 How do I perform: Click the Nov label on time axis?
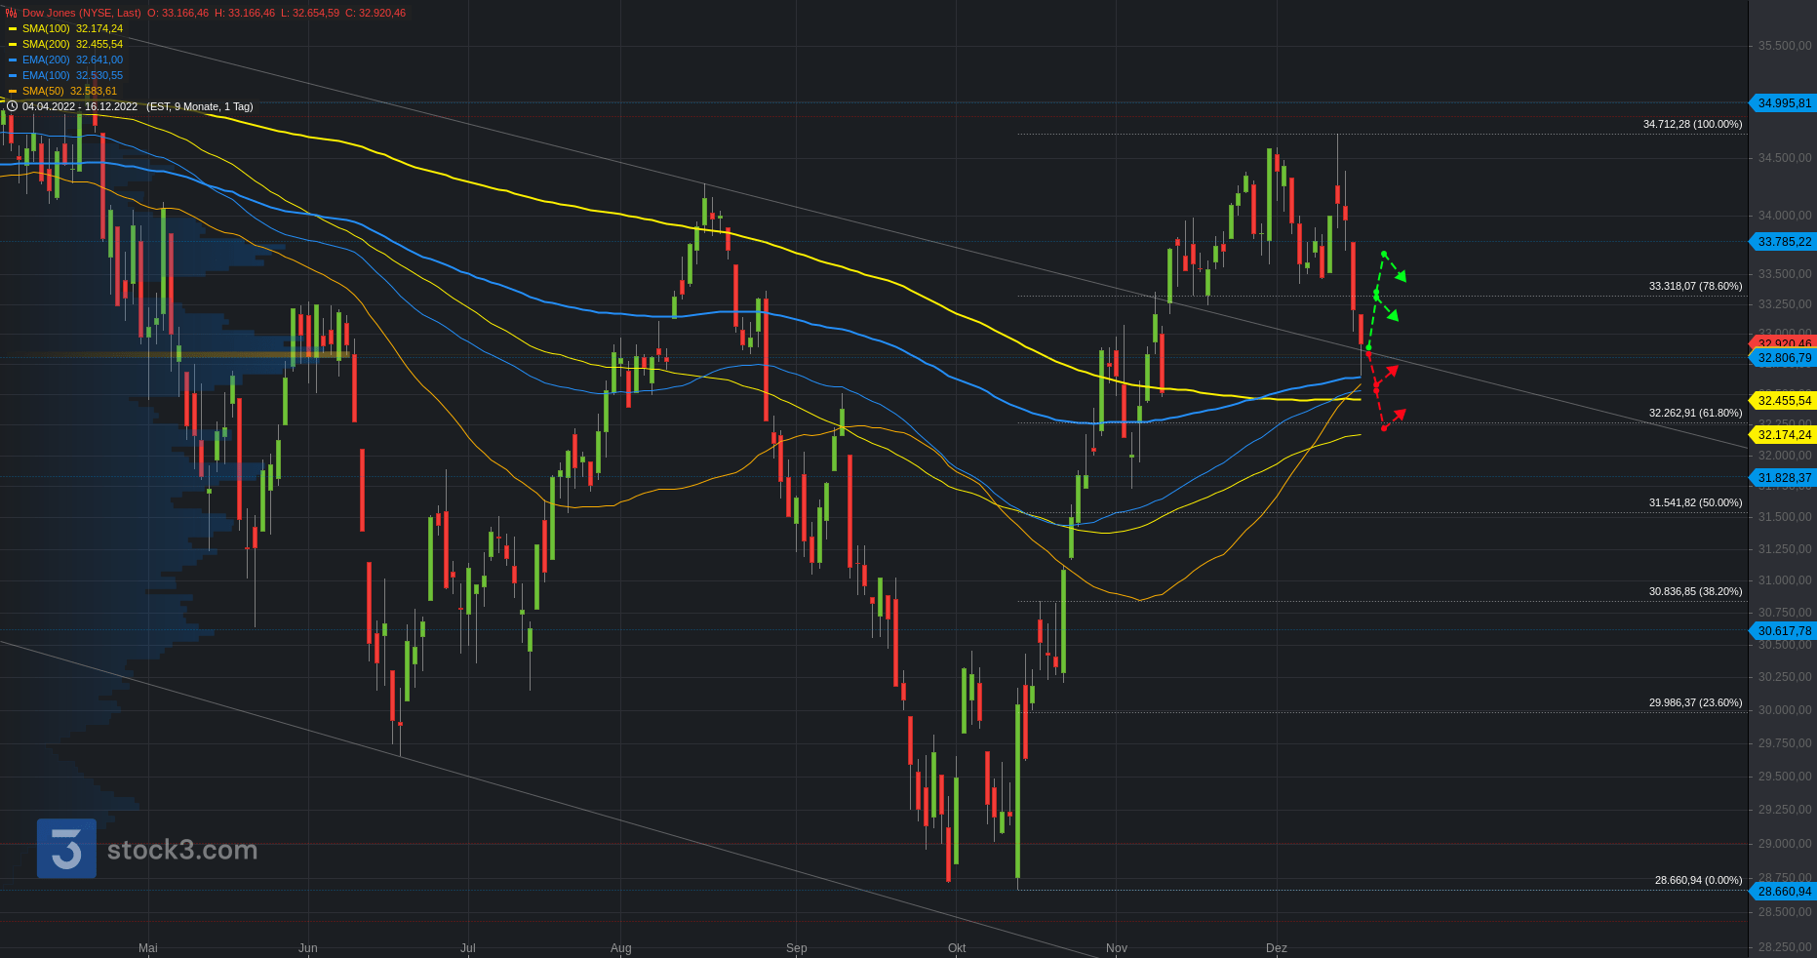(x=1117, y=948)
